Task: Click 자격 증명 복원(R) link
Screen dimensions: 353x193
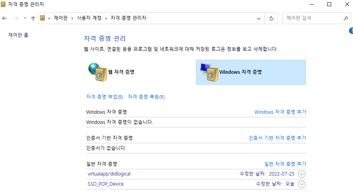Action: click(x=146, y=97)
